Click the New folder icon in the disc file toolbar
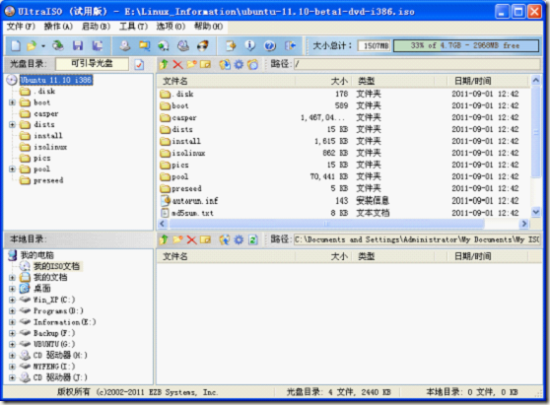550x405 pixels. (x=191, y=64)
